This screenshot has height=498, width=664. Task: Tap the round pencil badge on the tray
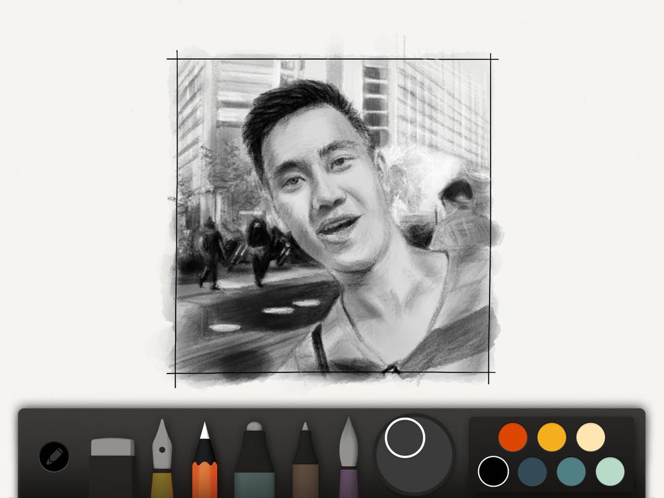click(x=53, y=456)
